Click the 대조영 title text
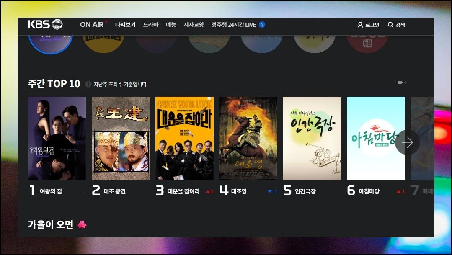Image resolution: width=452 pixels, height=255 pixels. click(x=239, y=191)
